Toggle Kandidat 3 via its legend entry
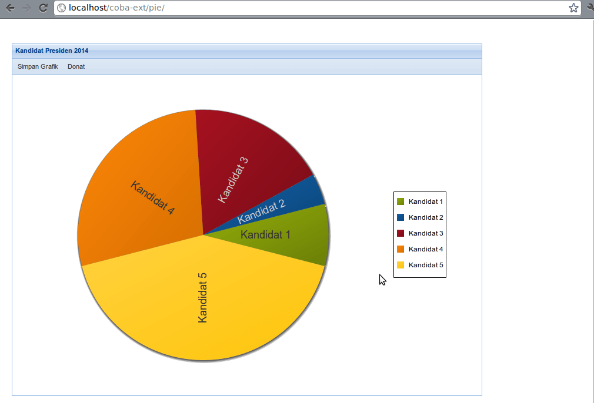The height and width of the screenshot is (403, 594). [x=425, y=233]
